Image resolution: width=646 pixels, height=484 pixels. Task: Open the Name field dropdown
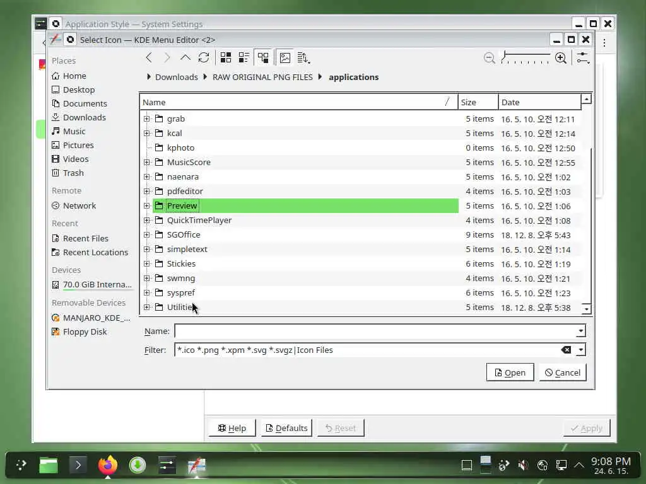580,331
